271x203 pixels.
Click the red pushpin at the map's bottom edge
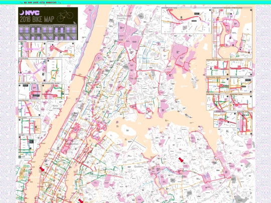pos(80,201)
